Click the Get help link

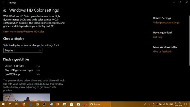pyautogui.click(x=158, y=37)
